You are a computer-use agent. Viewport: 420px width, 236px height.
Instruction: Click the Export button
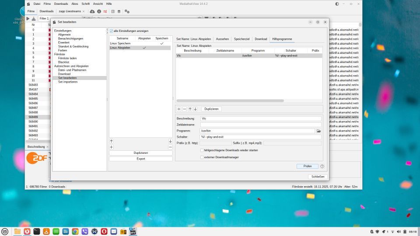(x=140, y=159)
